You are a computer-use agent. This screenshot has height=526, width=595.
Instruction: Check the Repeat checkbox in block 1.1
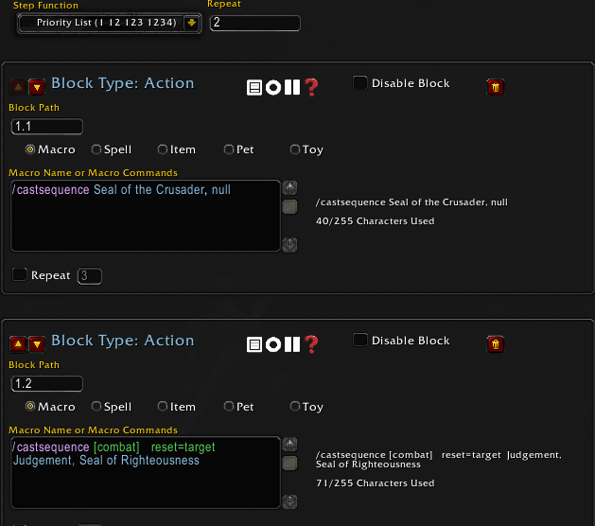[x=20, y=274]
